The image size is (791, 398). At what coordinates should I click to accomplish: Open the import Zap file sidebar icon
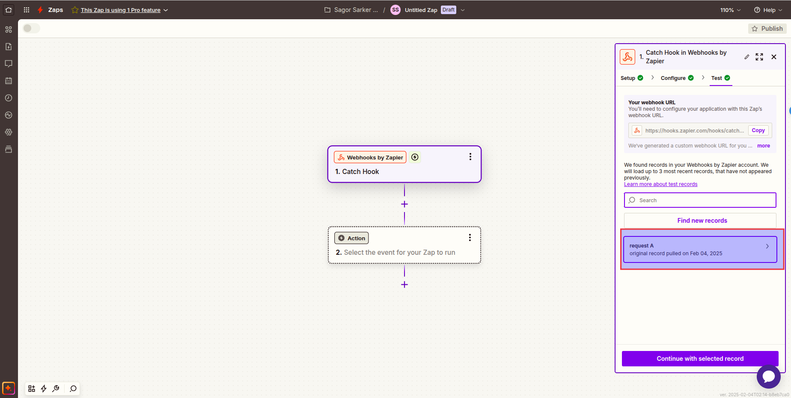coord(9,47)
